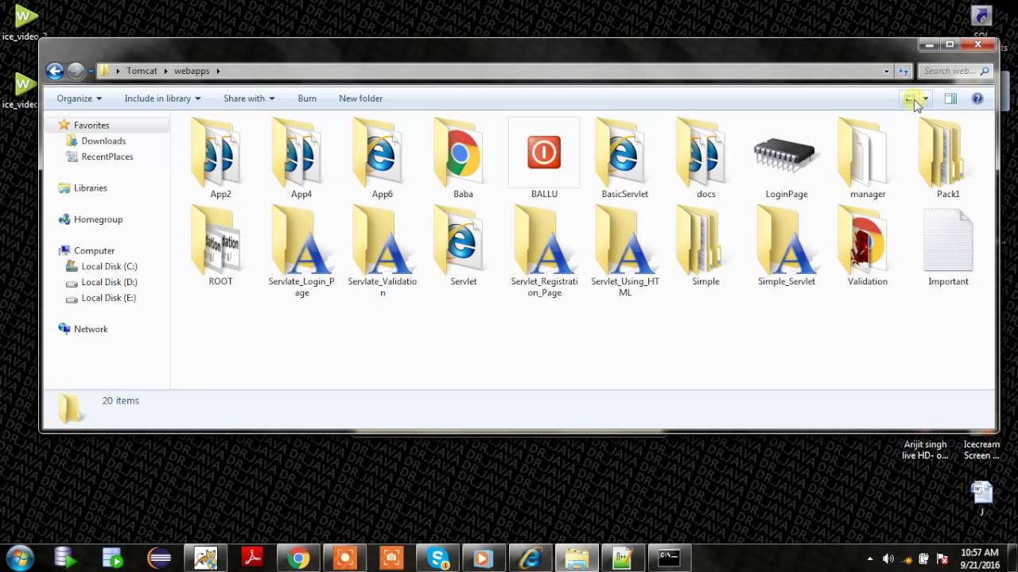This screenshot has height=572, width=1018.
Task: Select RecentPlaces in the navigation pane
Action: tap(107, 157)
